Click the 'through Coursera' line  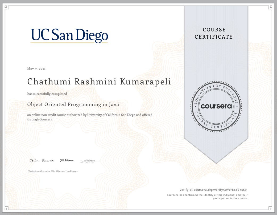coord(40,119)
